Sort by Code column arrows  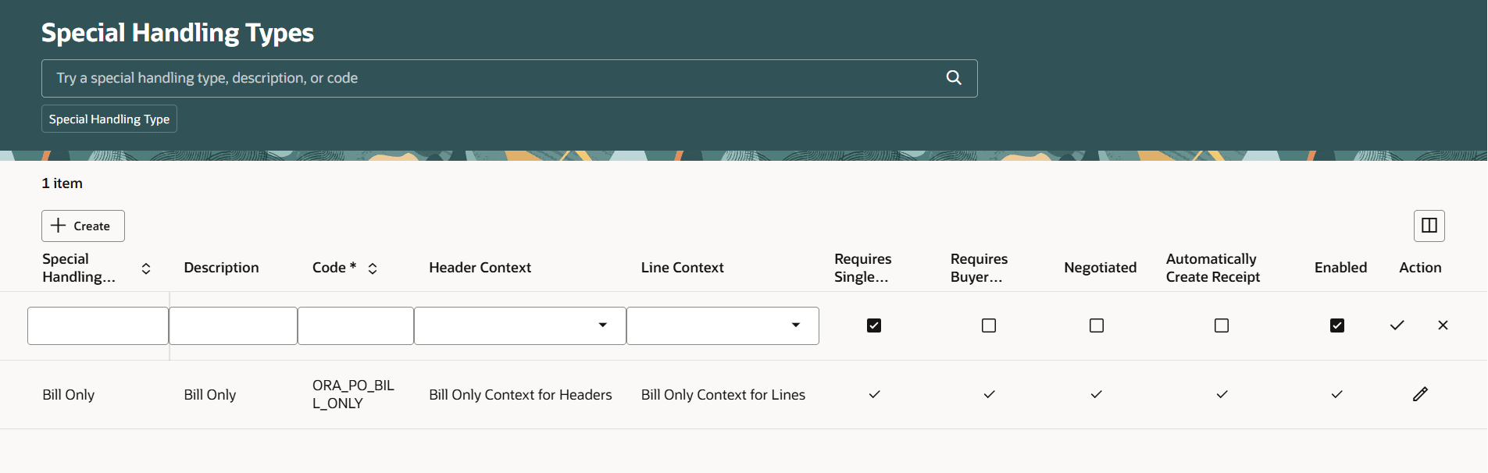tap(373, 269)
